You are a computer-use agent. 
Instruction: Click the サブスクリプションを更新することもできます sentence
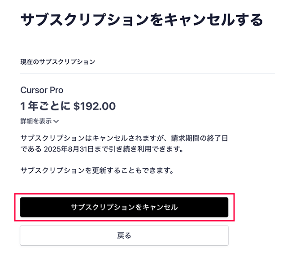(x=97, y=170)
